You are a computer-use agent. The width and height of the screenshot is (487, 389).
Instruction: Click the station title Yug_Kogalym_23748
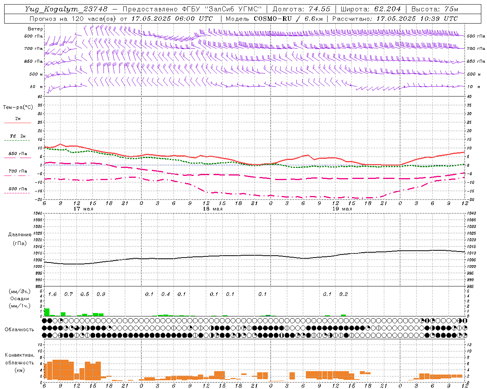[66, 9]
